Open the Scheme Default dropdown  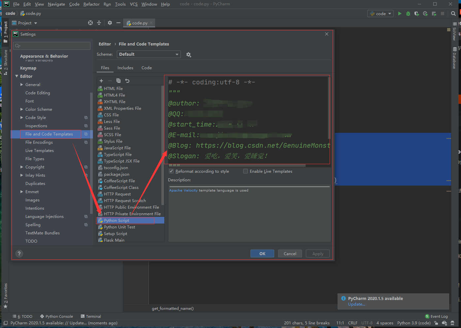(x=149, y=54)
